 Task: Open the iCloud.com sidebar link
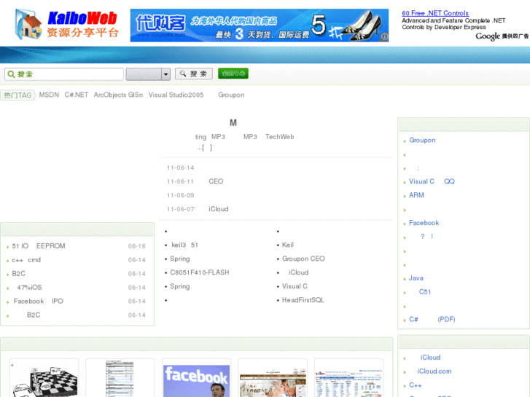(434, 371)
